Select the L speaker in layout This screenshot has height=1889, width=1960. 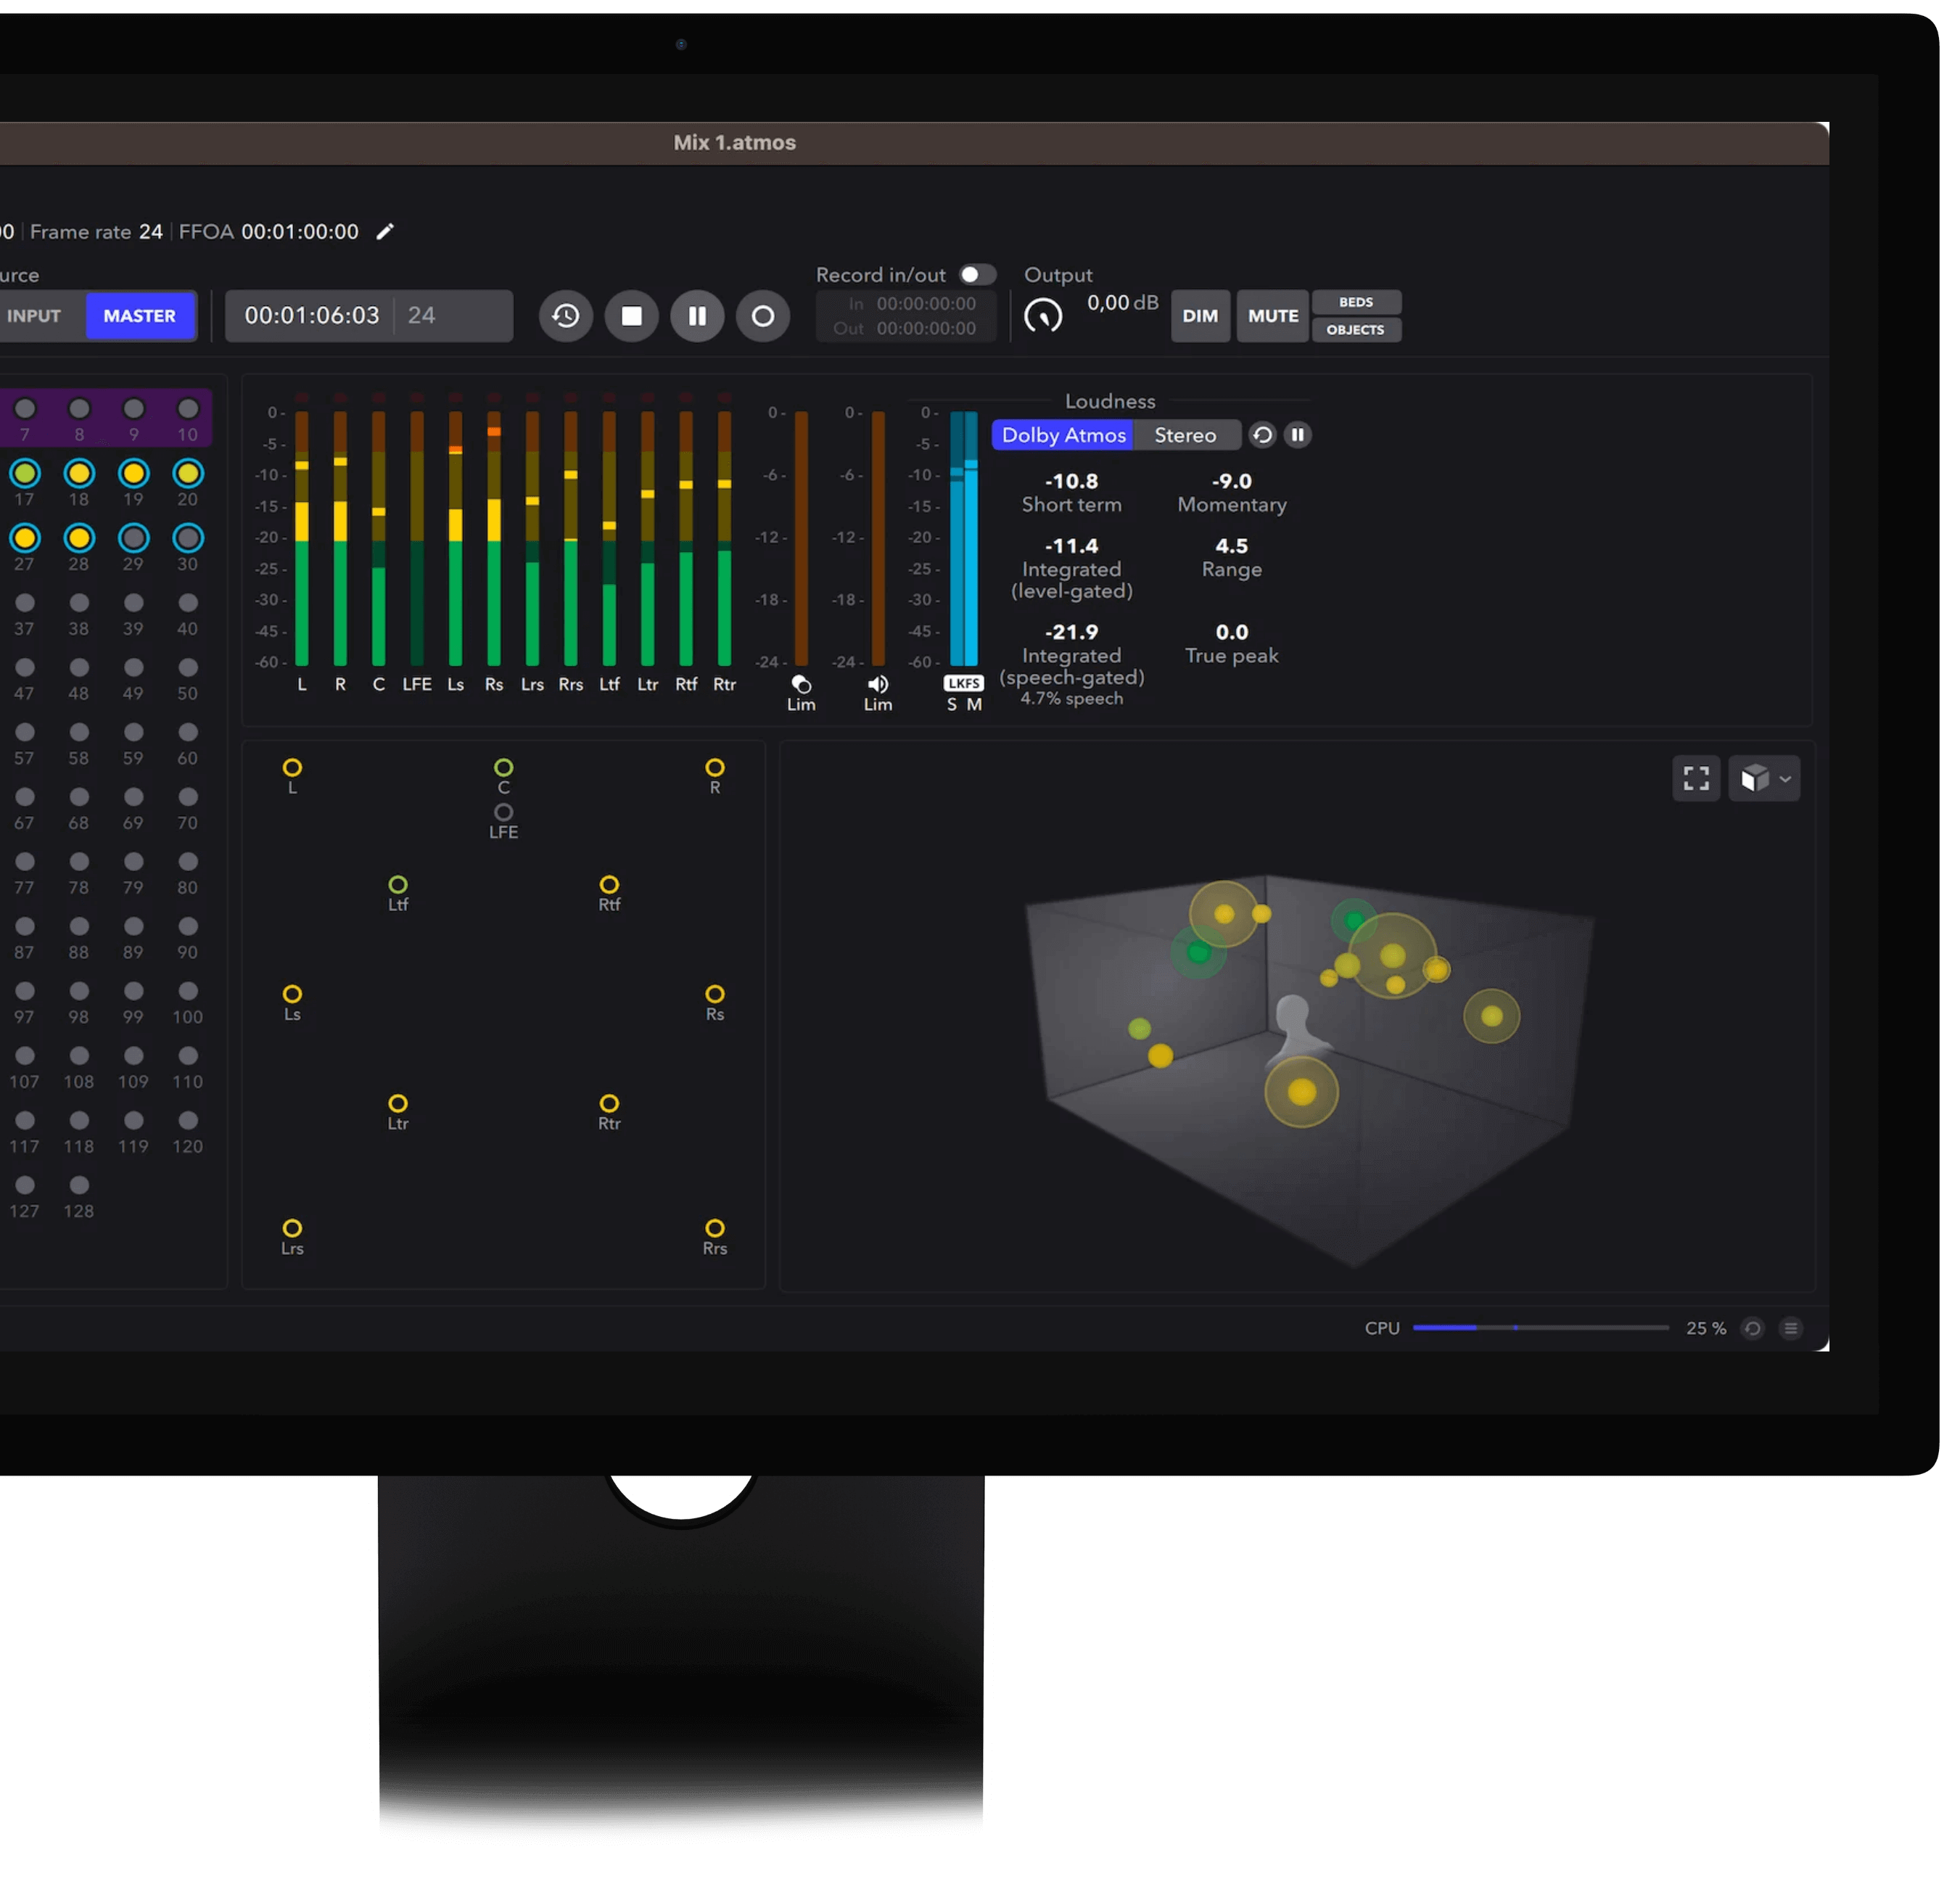click(x=292, y=768)
